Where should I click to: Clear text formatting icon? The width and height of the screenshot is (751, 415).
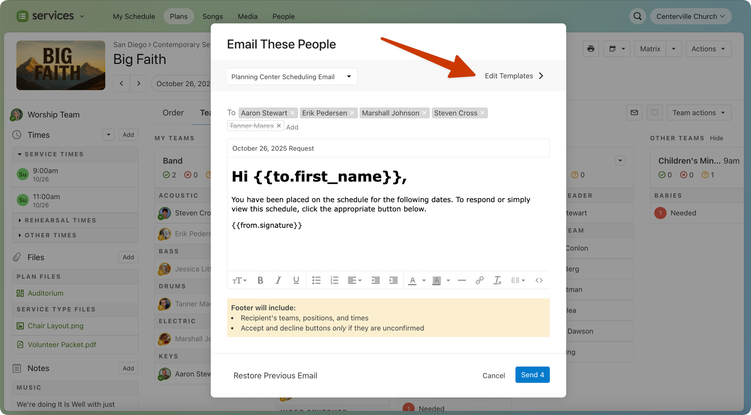[497, 280]
